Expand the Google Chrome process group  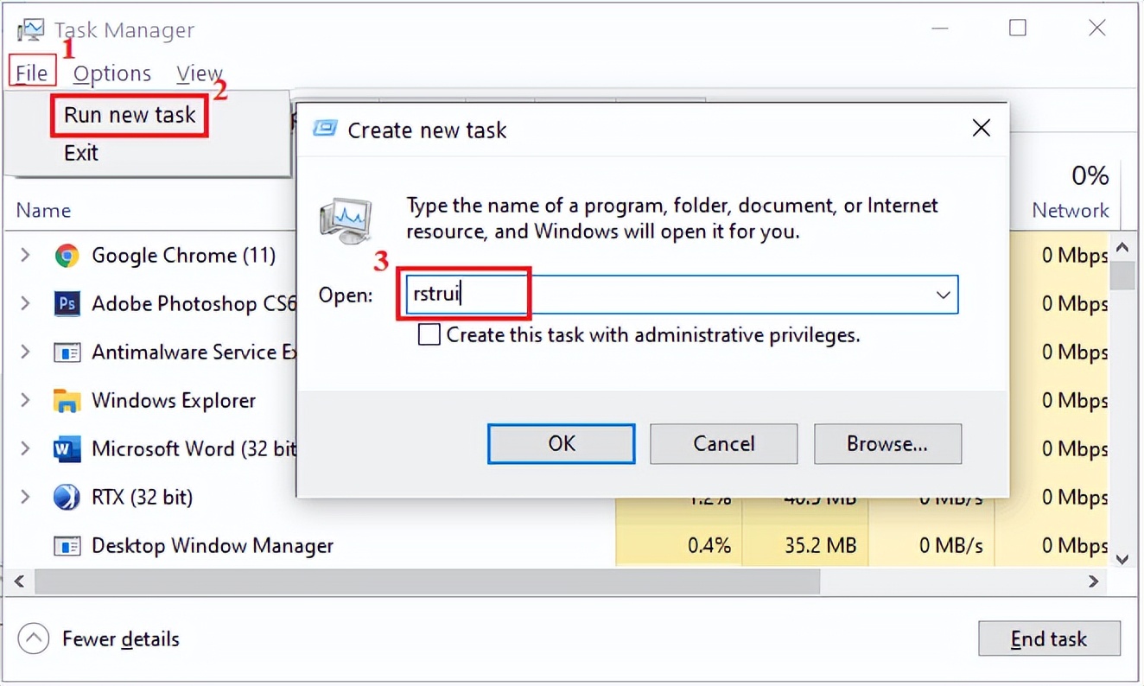coord(26,256)
